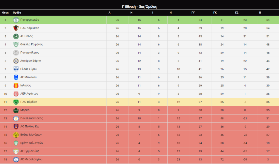Click the Βύζας Μεγάρων team logo
The image size is (279, 164).
(x=16, y=135)
